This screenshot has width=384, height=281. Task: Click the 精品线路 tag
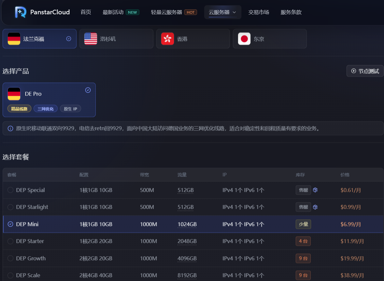point(19,109)
